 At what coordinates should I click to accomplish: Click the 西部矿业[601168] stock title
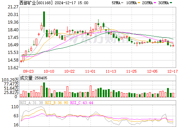[x=36, y=3]
